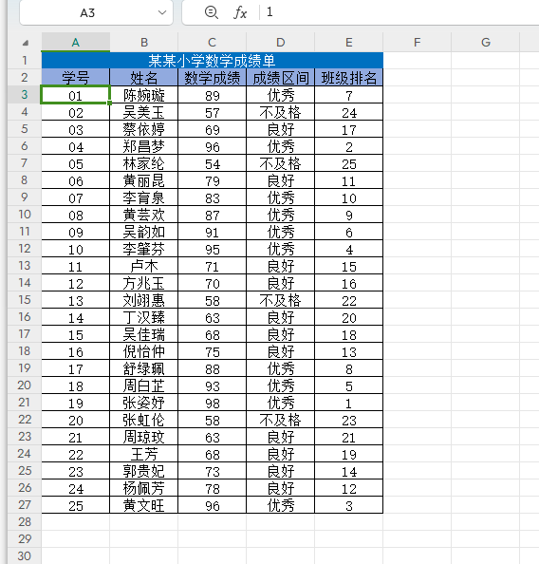Click the select-all triangle corner
This screenshot has height=564, width=539.
click(x=25, y=43)
